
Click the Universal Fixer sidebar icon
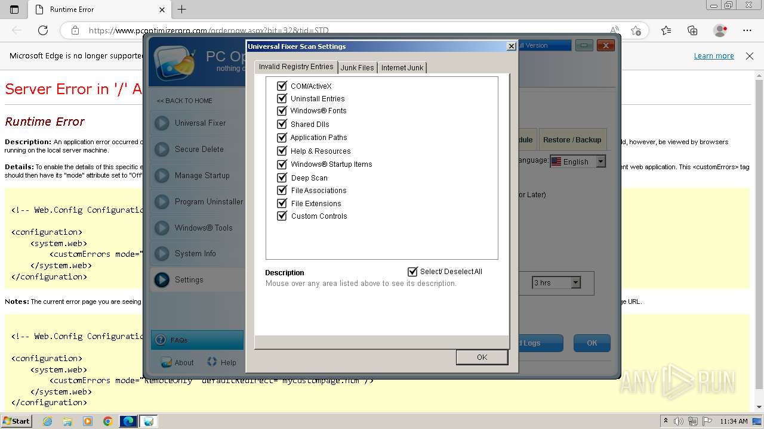(162, 123)
